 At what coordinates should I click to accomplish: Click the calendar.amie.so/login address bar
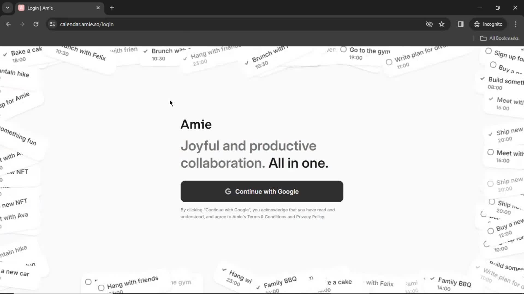point(87,24)
